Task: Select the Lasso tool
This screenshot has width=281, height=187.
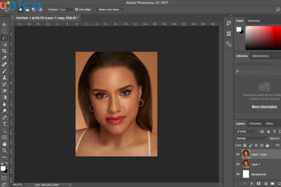Action: pos(5,37)
